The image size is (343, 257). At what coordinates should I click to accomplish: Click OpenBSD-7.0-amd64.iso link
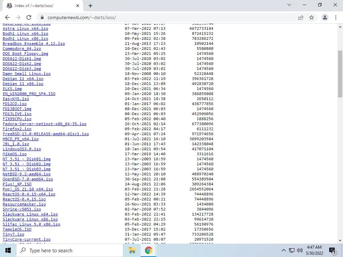[x=28, y=179]
